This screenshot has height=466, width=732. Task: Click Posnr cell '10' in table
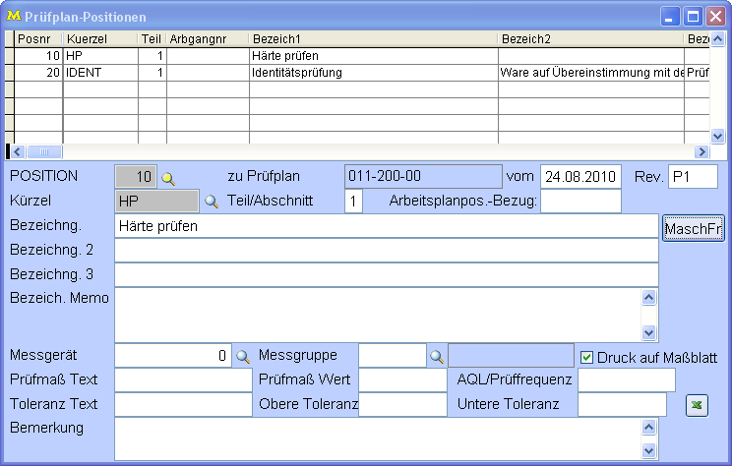tap(38, 56)
